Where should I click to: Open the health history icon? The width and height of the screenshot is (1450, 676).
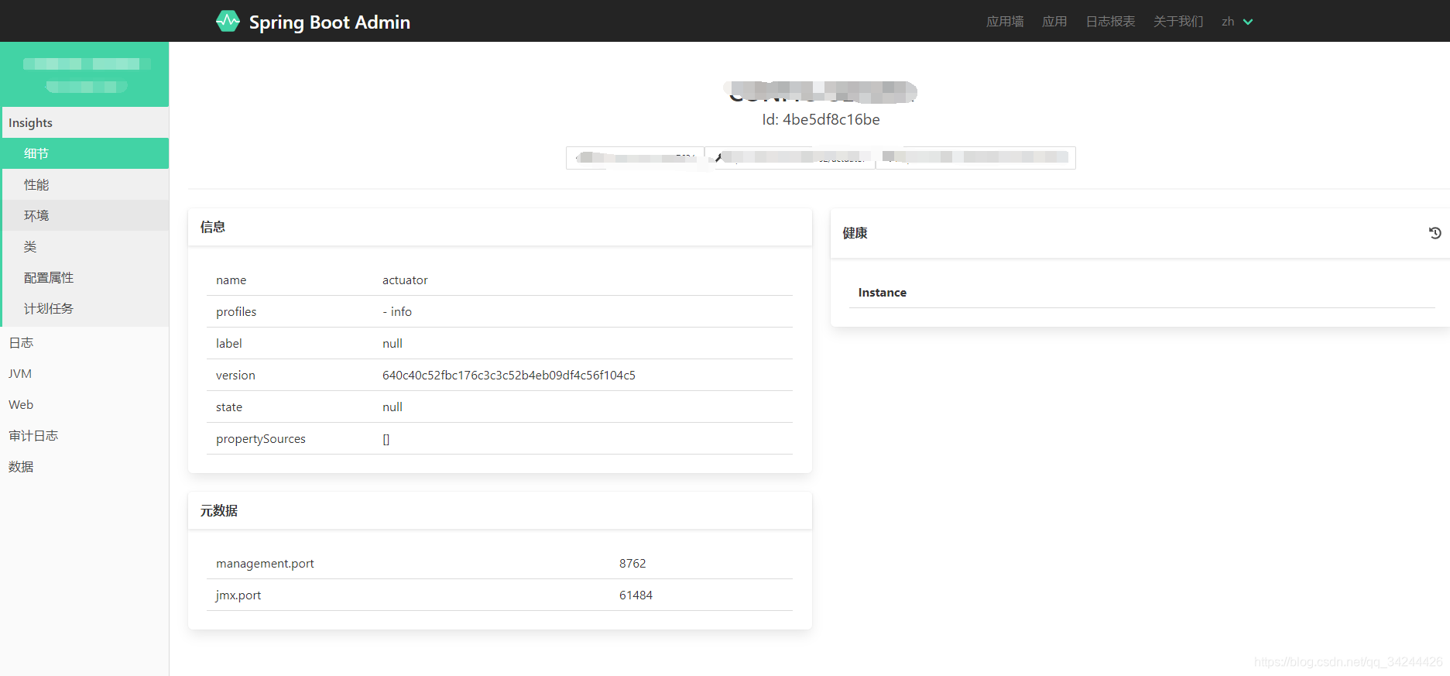click(x=1435, y=233)
